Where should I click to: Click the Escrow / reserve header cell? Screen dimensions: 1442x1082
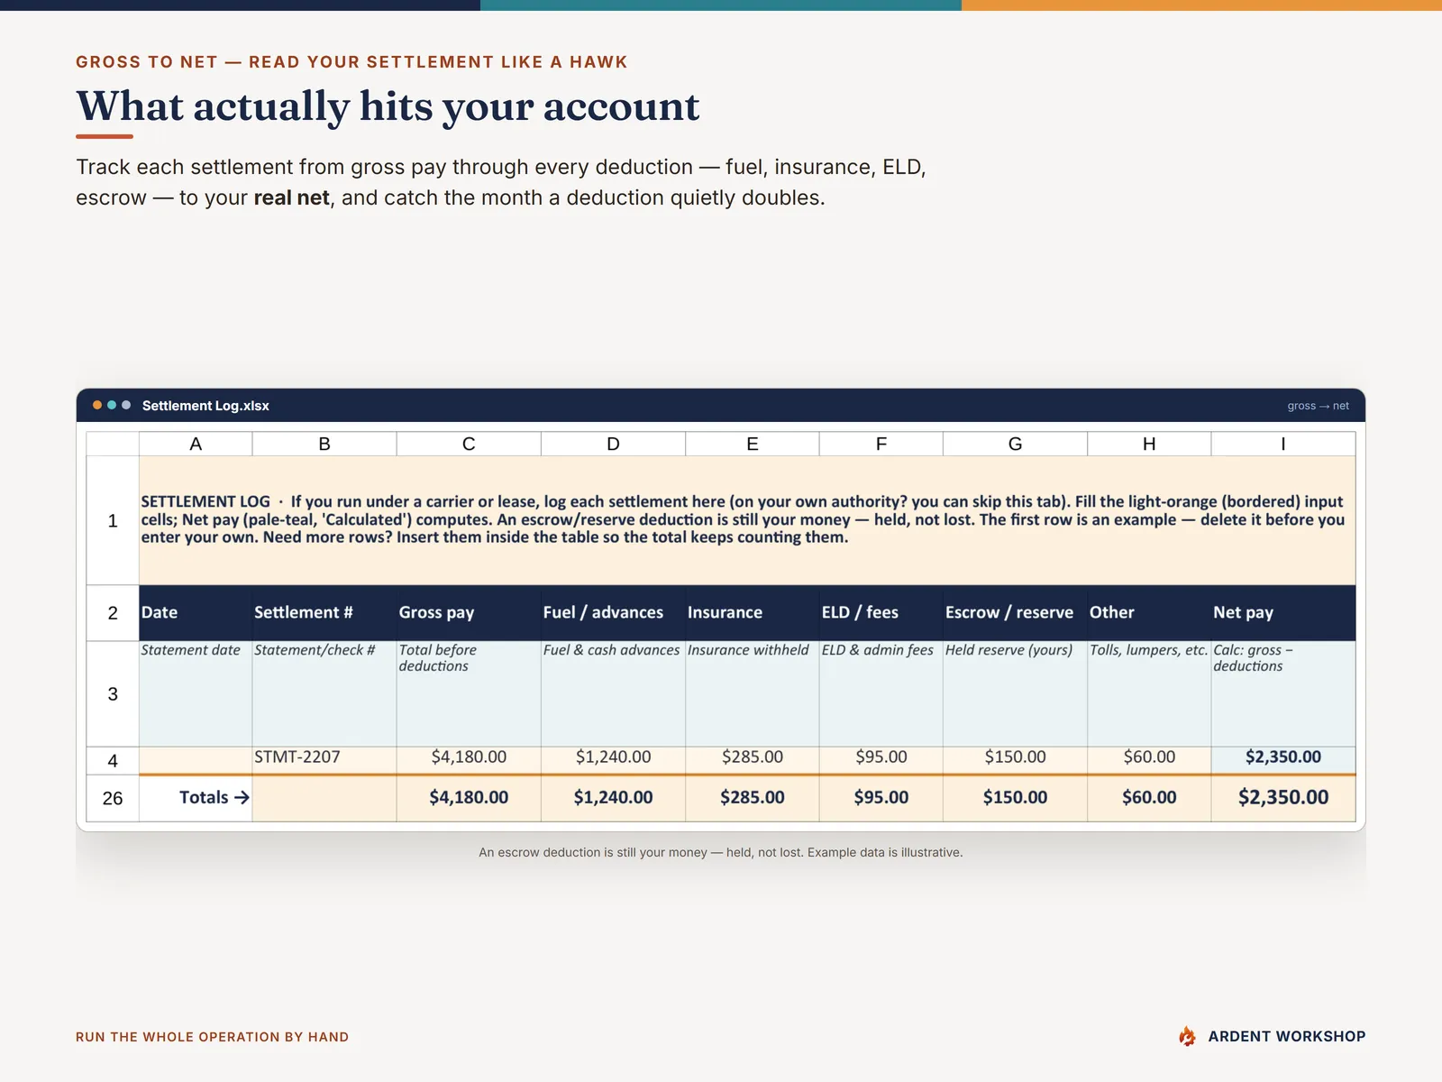coord(1015,613)
